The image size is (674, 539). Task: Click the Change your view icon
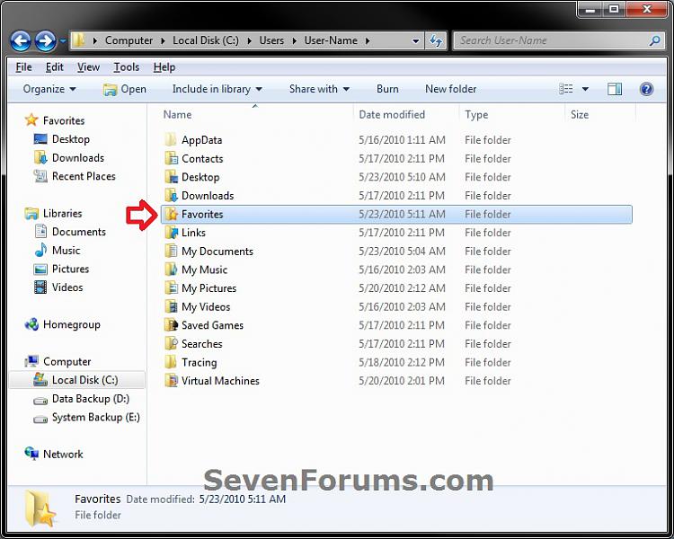(x=565, y=89)
